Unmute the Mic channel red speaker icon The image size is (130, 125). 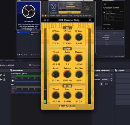13,92
